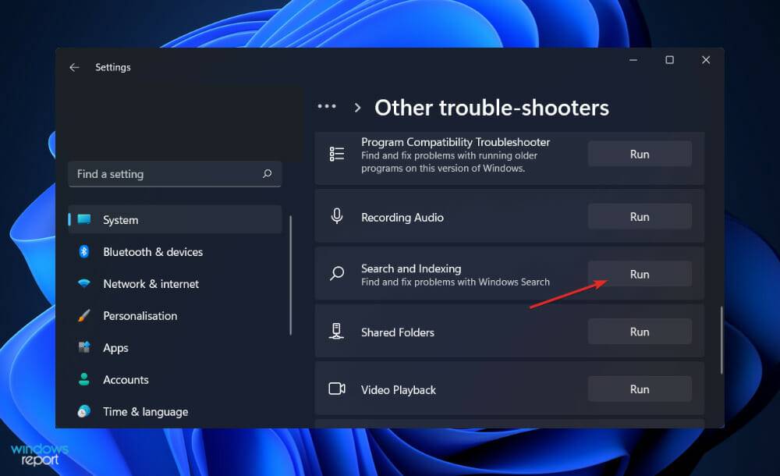Run the Video Playback troubleshooter
The height and width of the screenshot is (476, 780).
(640, 389)
